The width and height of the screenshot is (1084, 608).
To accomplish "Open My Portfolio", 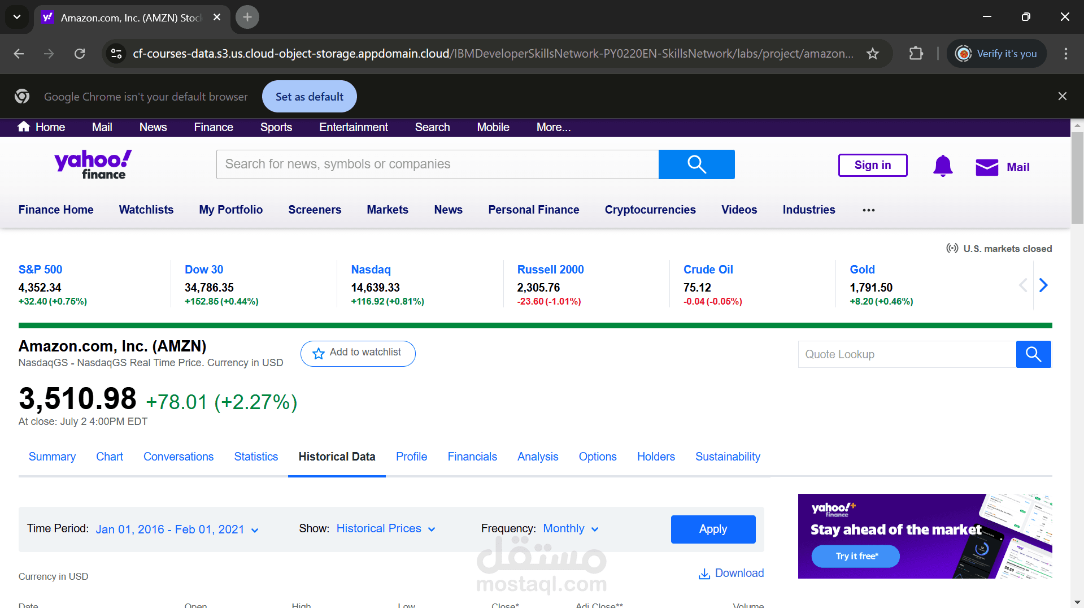I will (x=231, y=210).
